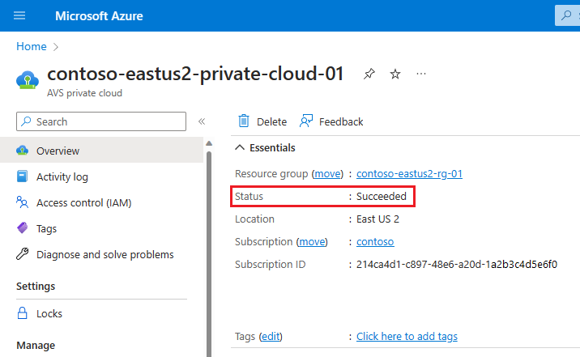The width and height of the screenshot is (580, 357).
Task: Navigate to Home breadcrumb
Action: (31, 47)
